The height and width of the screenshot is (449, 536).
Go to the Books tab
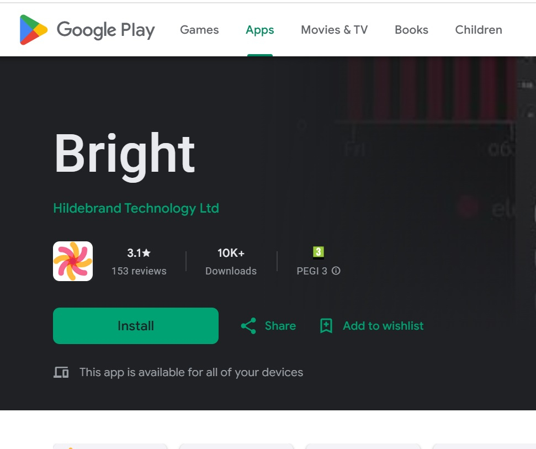click(x=411, y=30)
